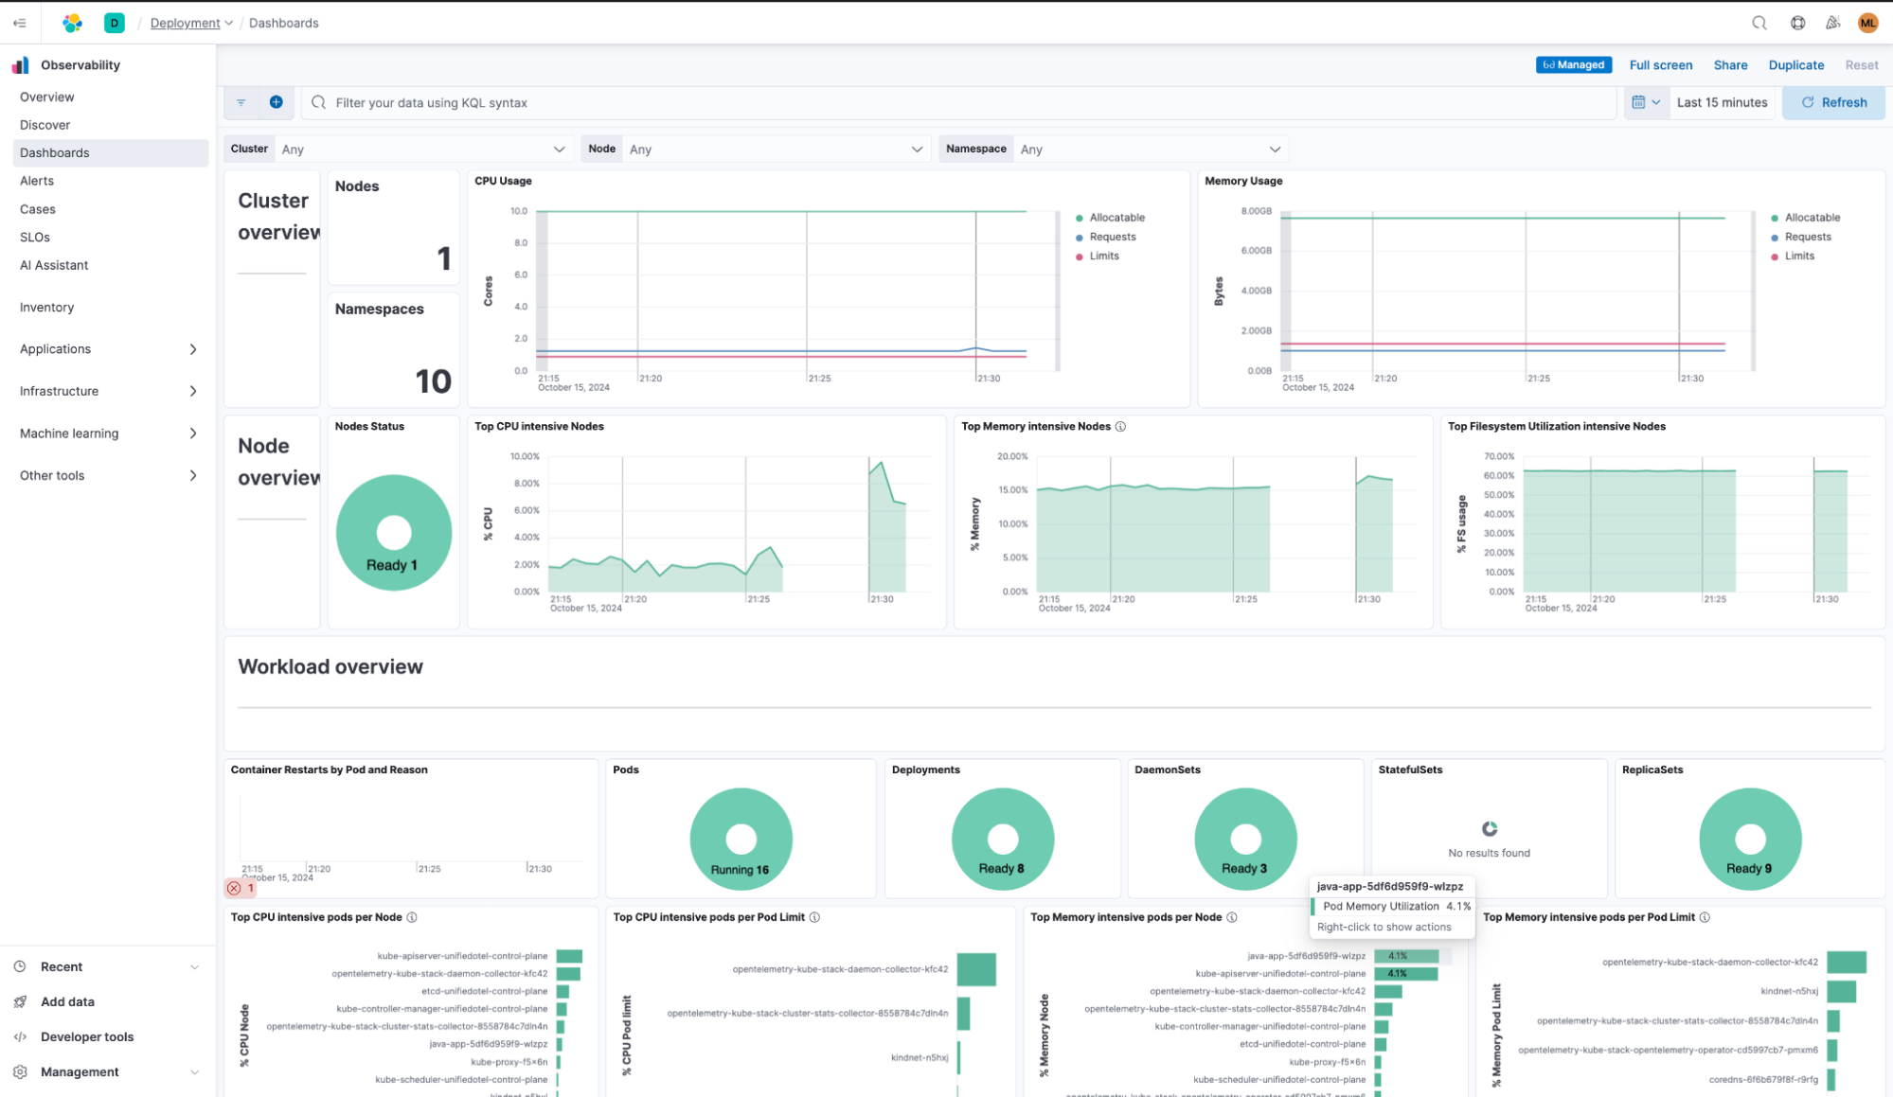Open the newsfeed notifications icon

(1833, 23)
